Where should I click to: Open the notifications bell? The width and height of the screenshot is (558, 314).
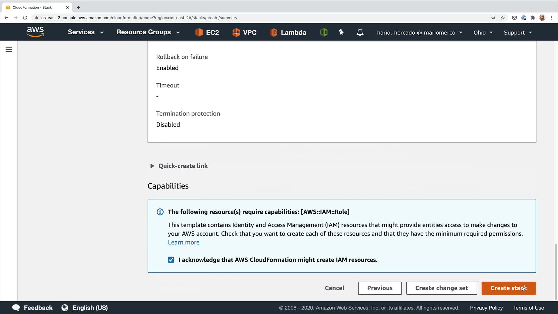point(360,32)
